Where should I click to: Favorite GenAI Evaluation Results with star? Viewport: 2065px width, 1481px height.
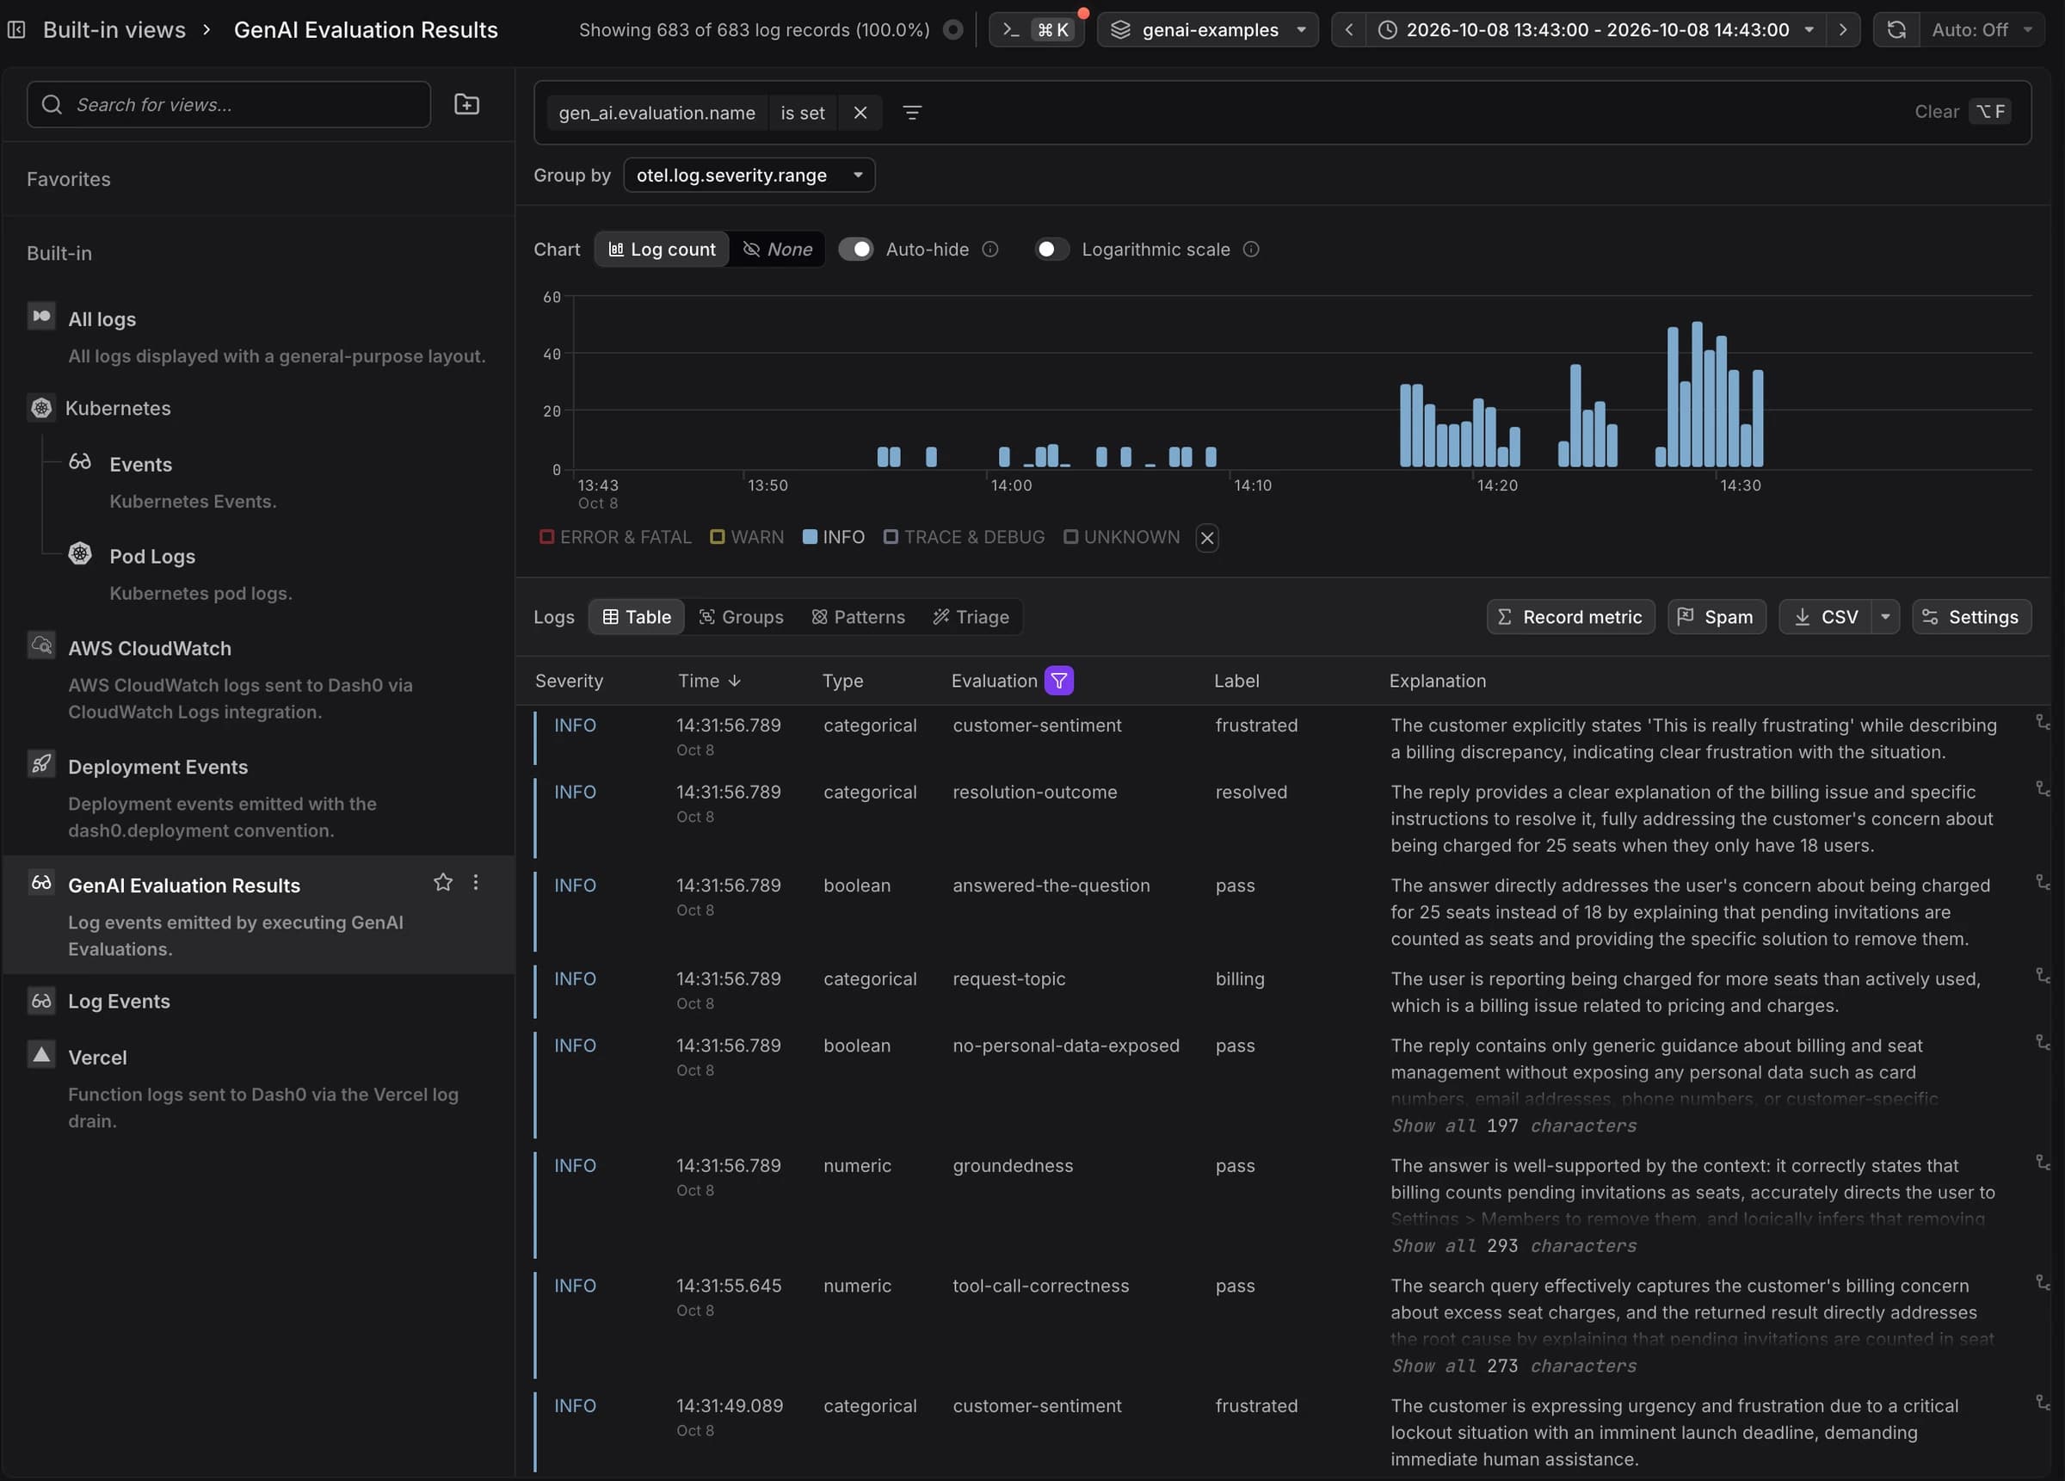point(442,882)
